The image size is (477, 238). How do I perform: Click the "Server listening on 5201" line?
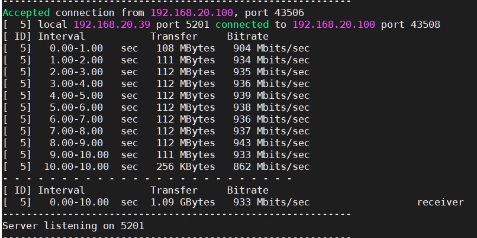pos(73,226)
